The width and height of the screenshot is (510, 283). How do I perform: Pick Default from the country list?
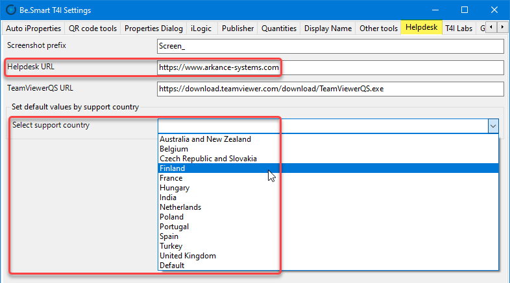click(172, 266)
